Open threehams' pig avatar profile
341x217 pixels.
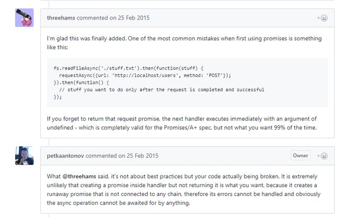click(x=24, y=18)
